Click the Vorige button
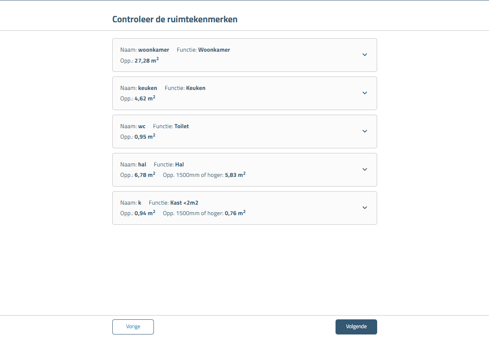 tap(133, 326)
